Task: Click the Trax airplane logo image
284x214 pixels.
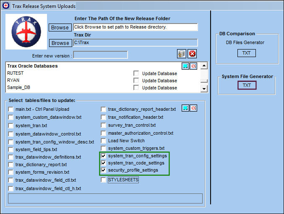Action: click(26, 32)
